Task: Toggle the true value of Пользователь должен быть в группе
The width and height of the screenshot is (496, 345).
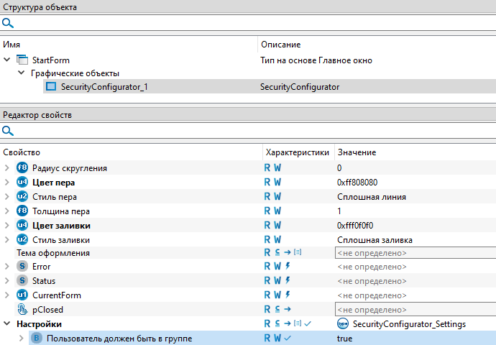Action: [x=344, y=339]
